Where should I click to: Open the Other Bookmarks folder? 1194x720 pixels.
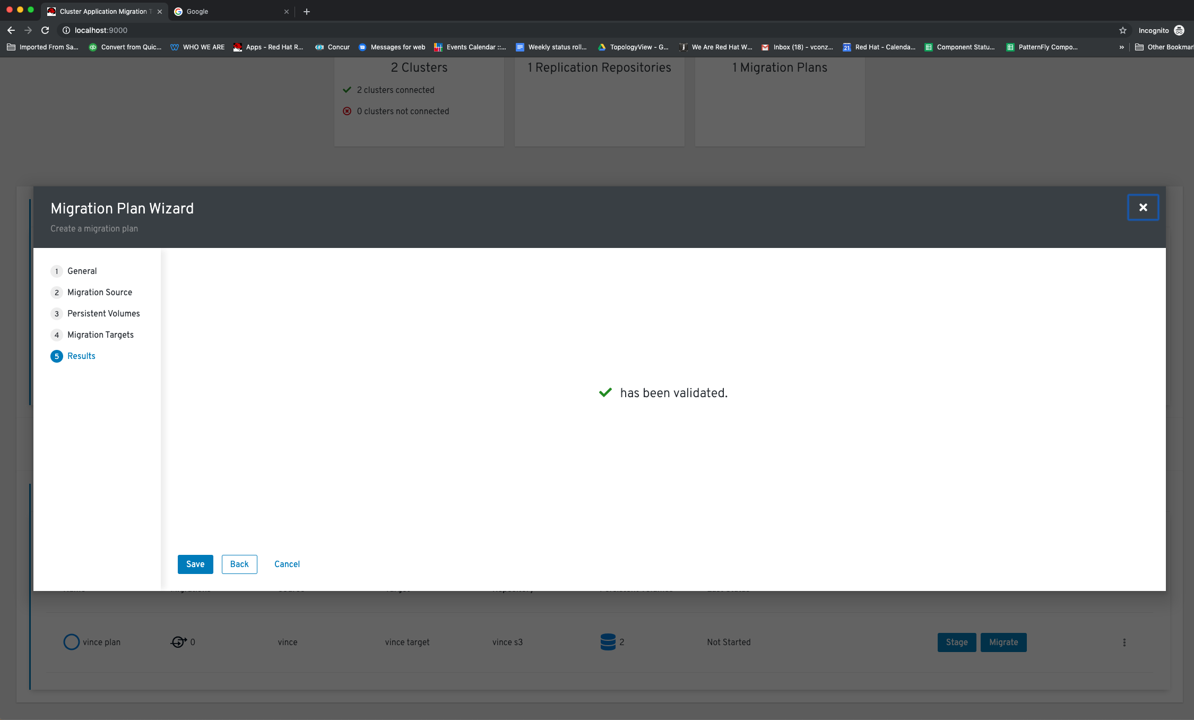(x=1165, y=47)
